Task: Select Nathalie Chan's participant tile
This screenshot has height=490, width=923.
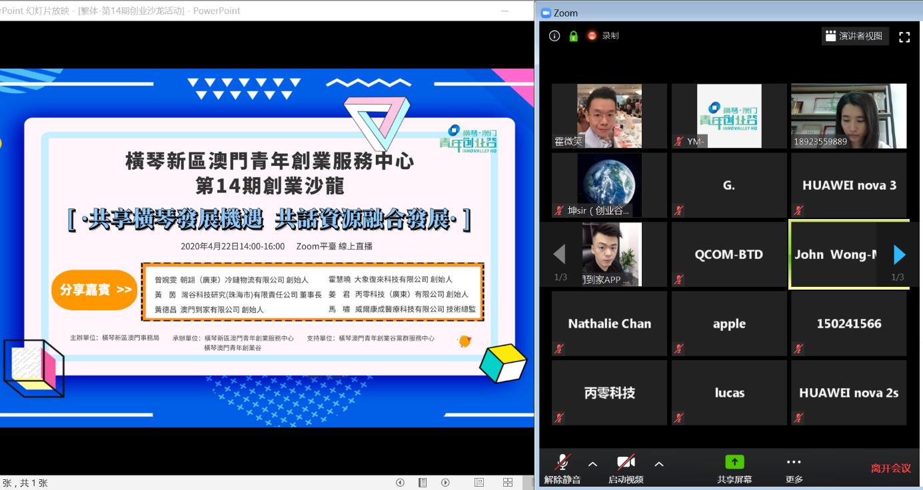Action: click(x=609, y=324)
